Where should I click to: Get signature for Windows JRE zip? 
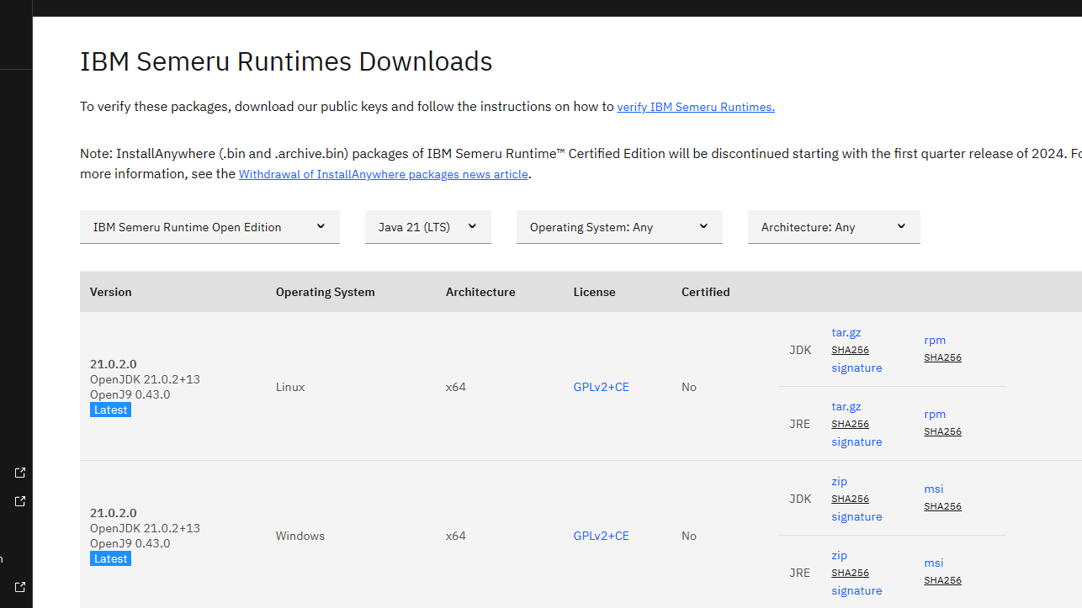point(857,590)
